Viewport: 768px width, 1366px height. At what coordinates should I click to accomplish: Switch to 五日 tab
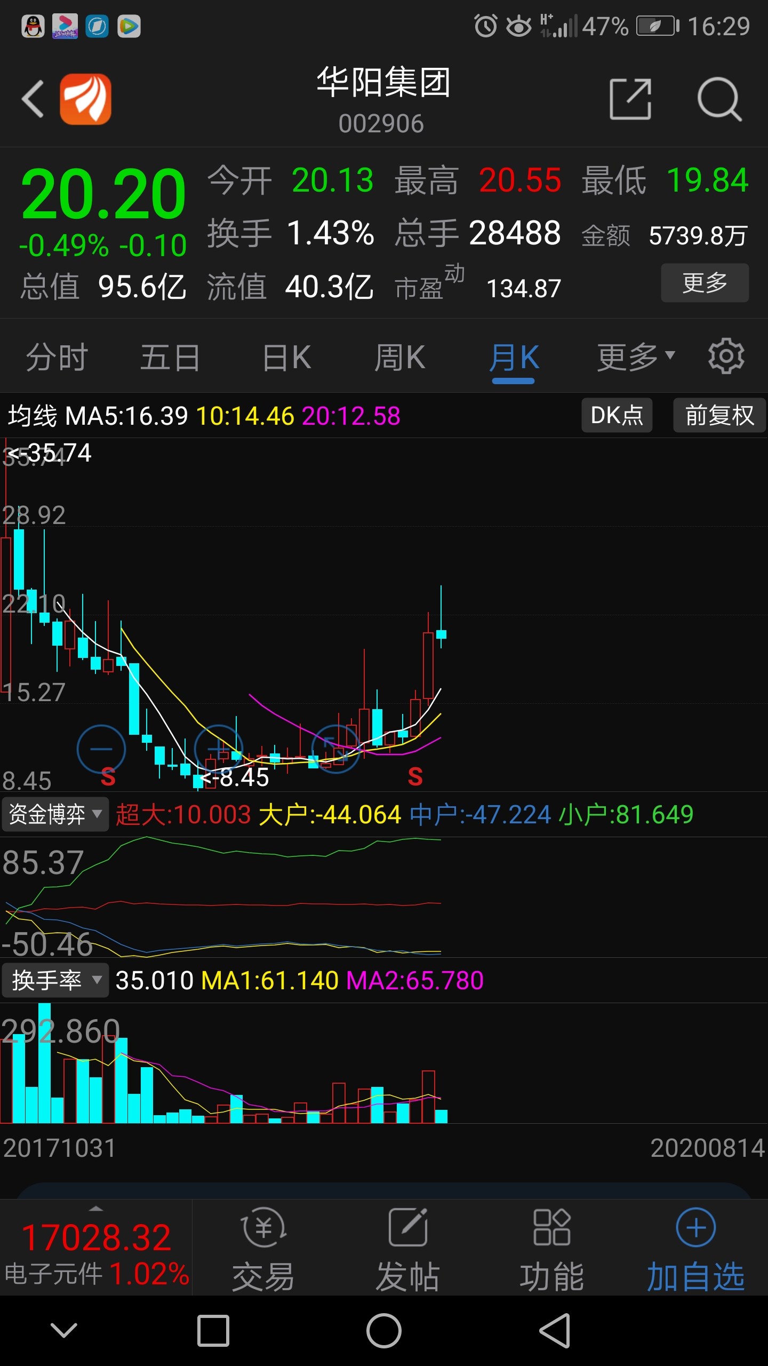click(170, 357)
